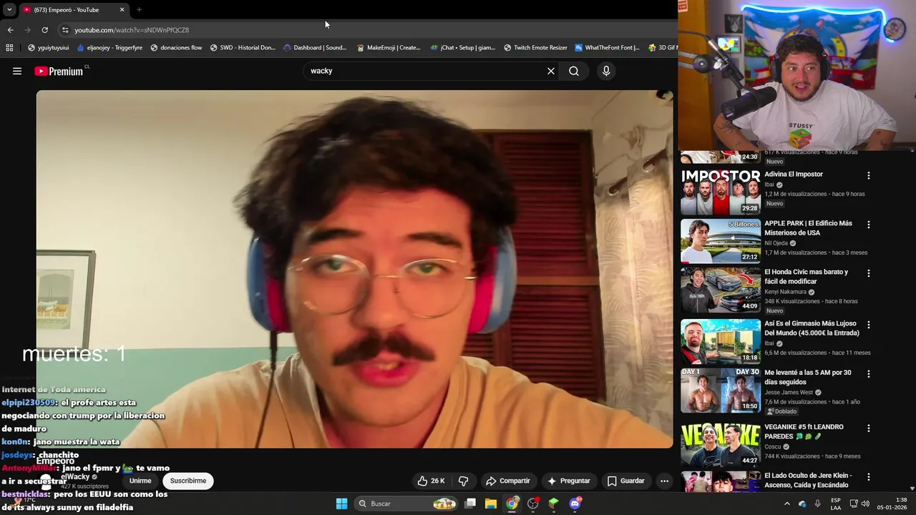
Task: Open options menu for Gimnasio Más Lujoso
Action: tap(869, 325)
